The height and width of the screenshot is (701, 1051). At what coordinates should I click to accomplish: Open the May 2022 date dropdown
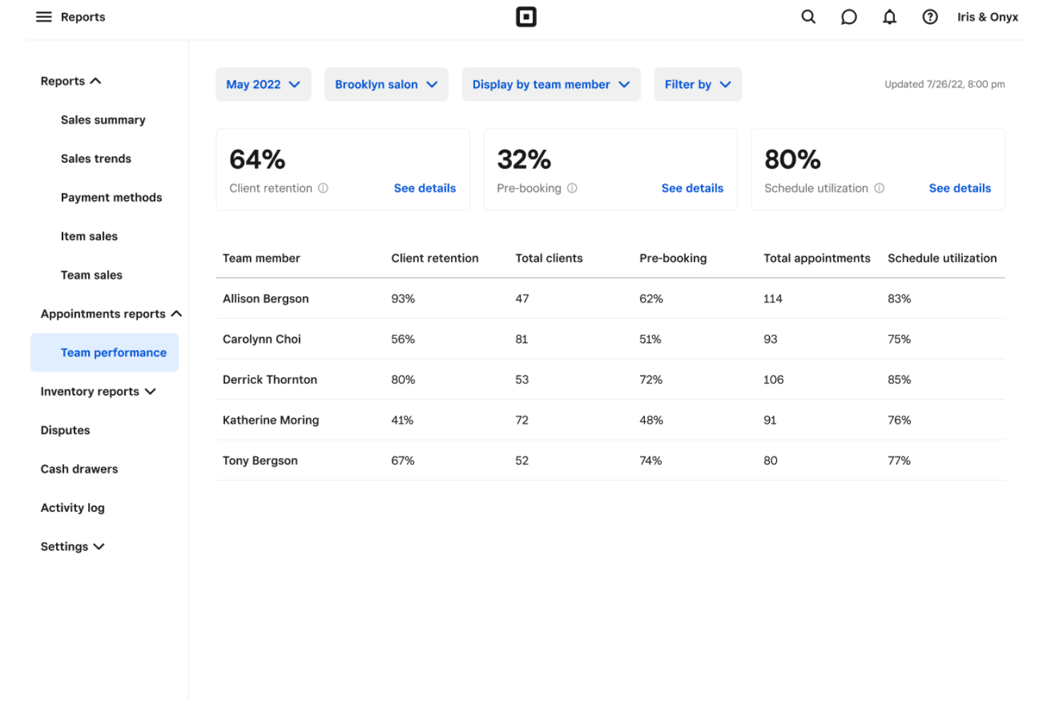coord(263,84)
